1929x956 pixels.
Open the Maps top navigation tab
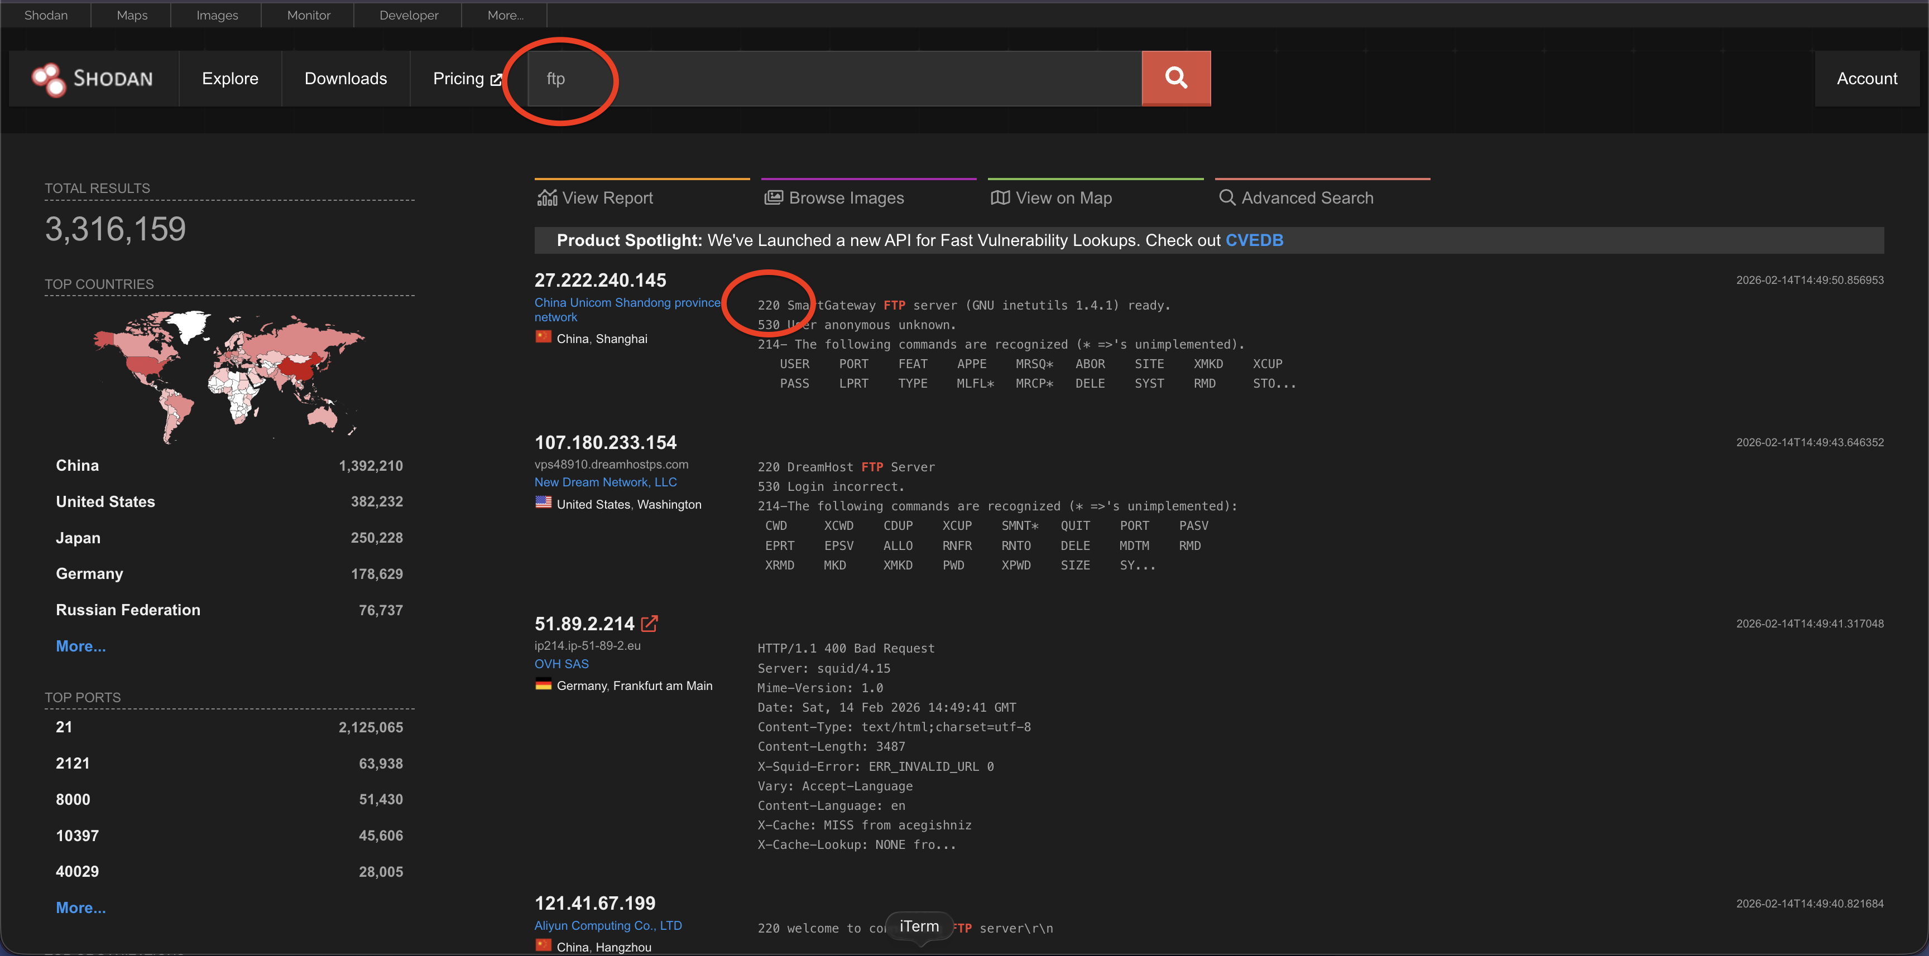132,15
